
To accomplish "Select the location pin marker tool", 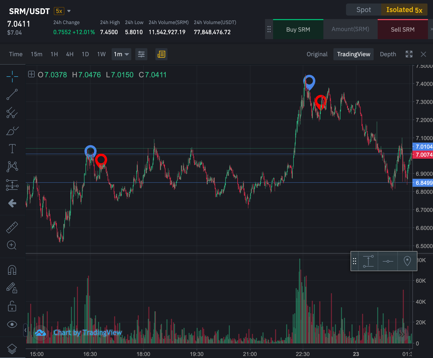I will tap(407, 261).
